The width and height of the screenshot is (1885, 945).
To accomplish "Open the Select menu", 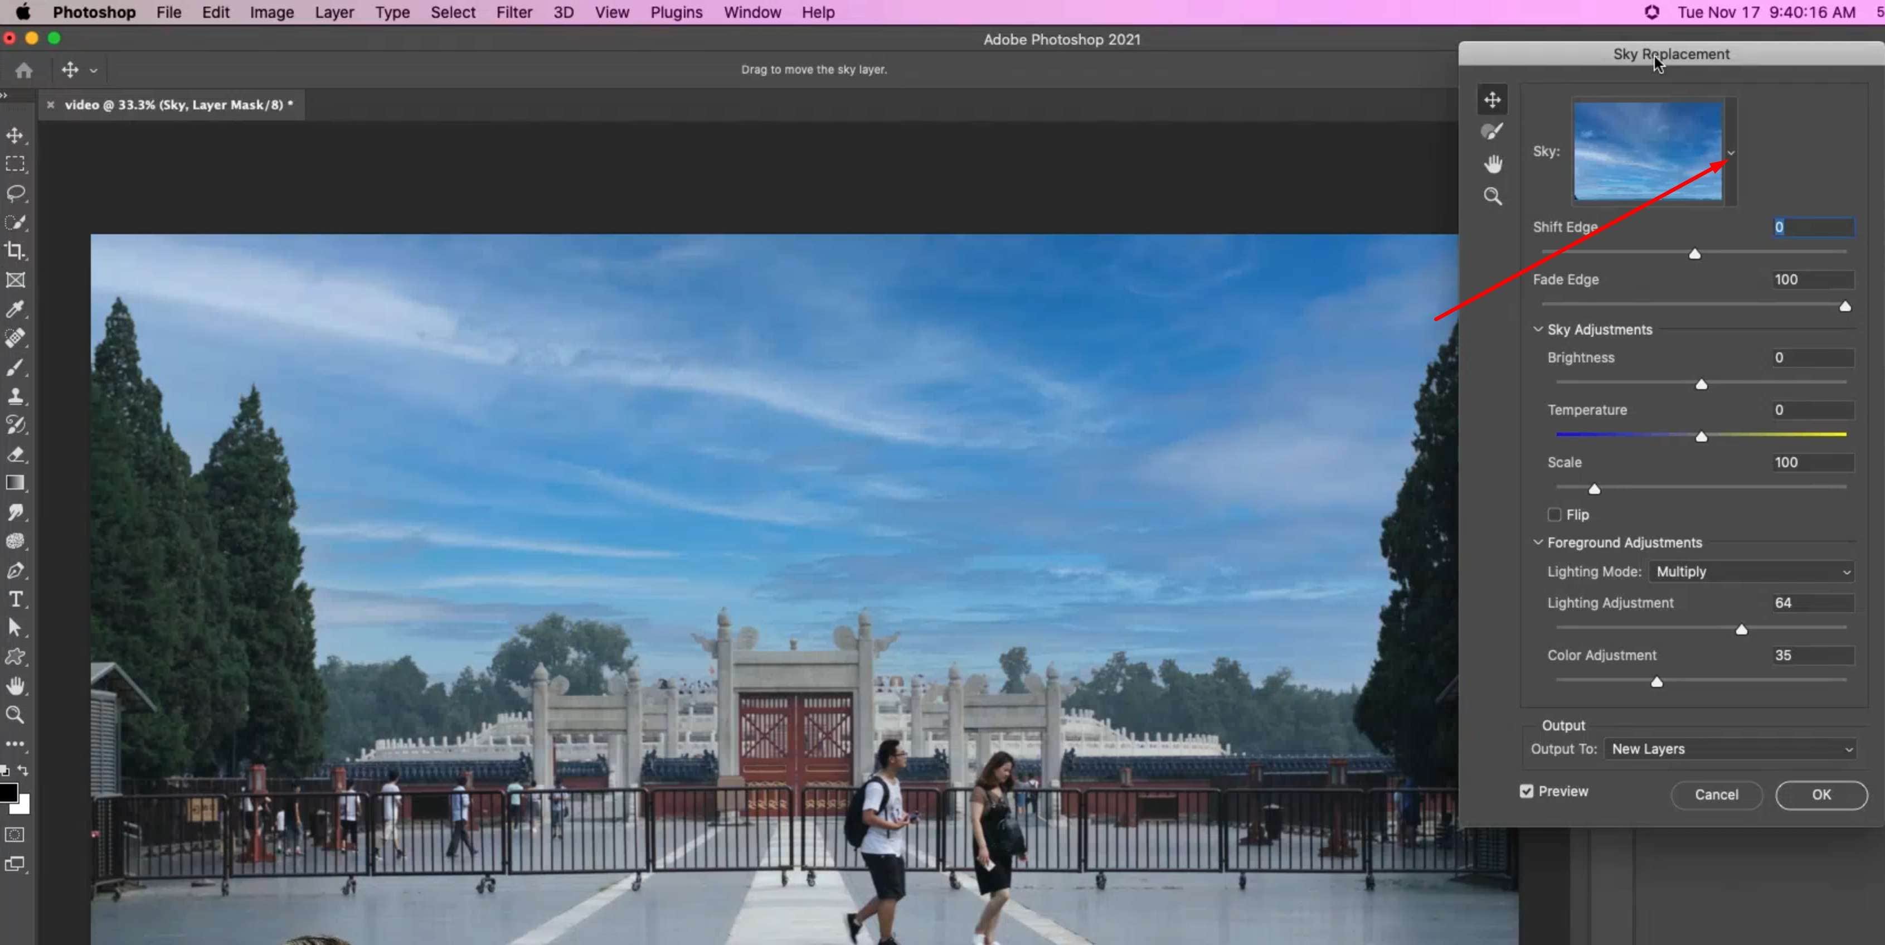I will click(x=452, y=12).
